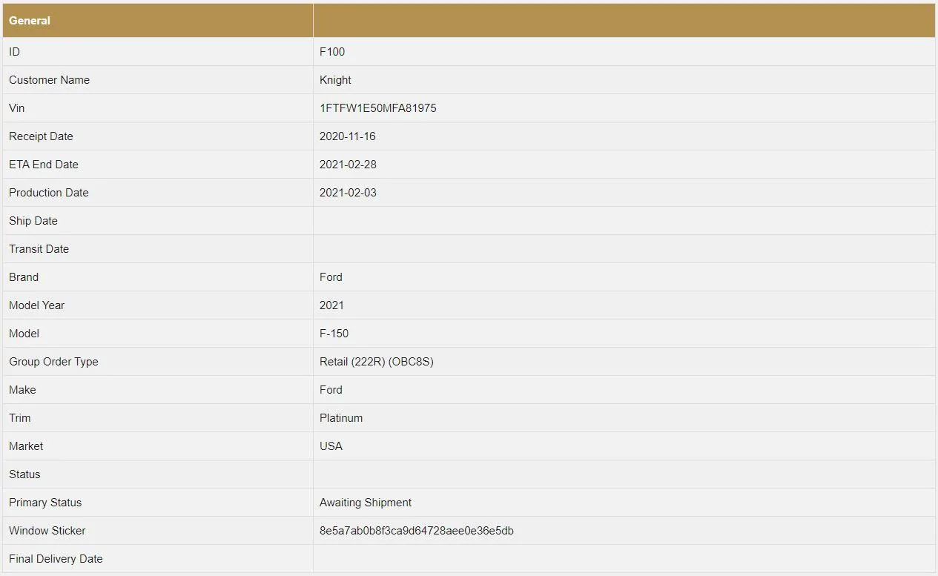Select the Market value USA
The width and height of the screenshot is (938, 576).
pos(331,446)
